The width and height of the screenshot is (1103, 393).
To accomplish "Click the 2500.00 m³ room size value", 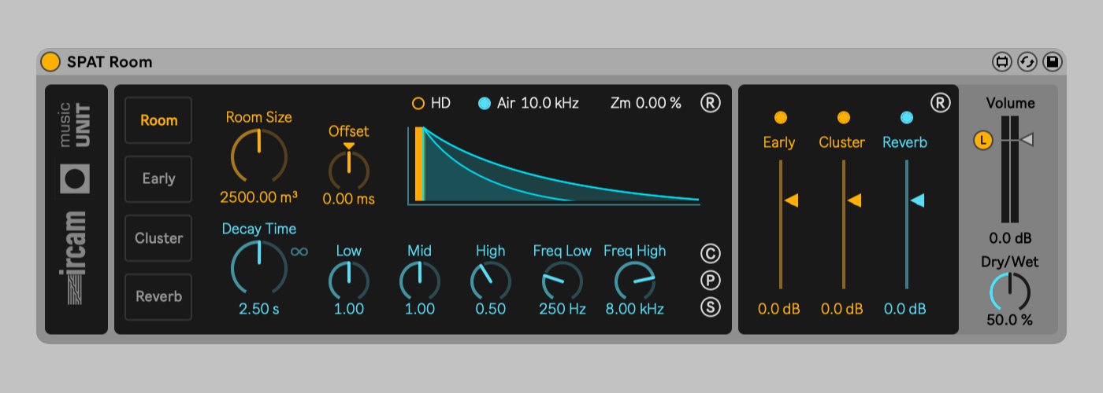I will tap(258, 197).
